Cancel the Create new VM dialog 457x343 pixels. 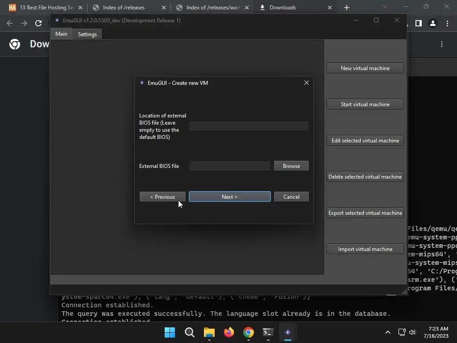pyautogui.click(x=291, y=197)
